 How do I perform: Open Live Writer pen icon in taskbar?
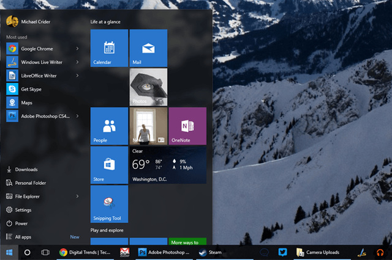coord(362,253)
